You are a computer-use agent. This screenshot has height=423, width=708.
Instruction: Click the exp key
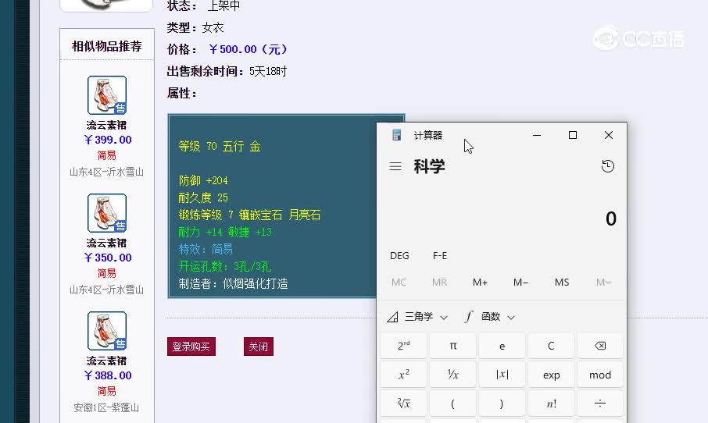point(552,375)
